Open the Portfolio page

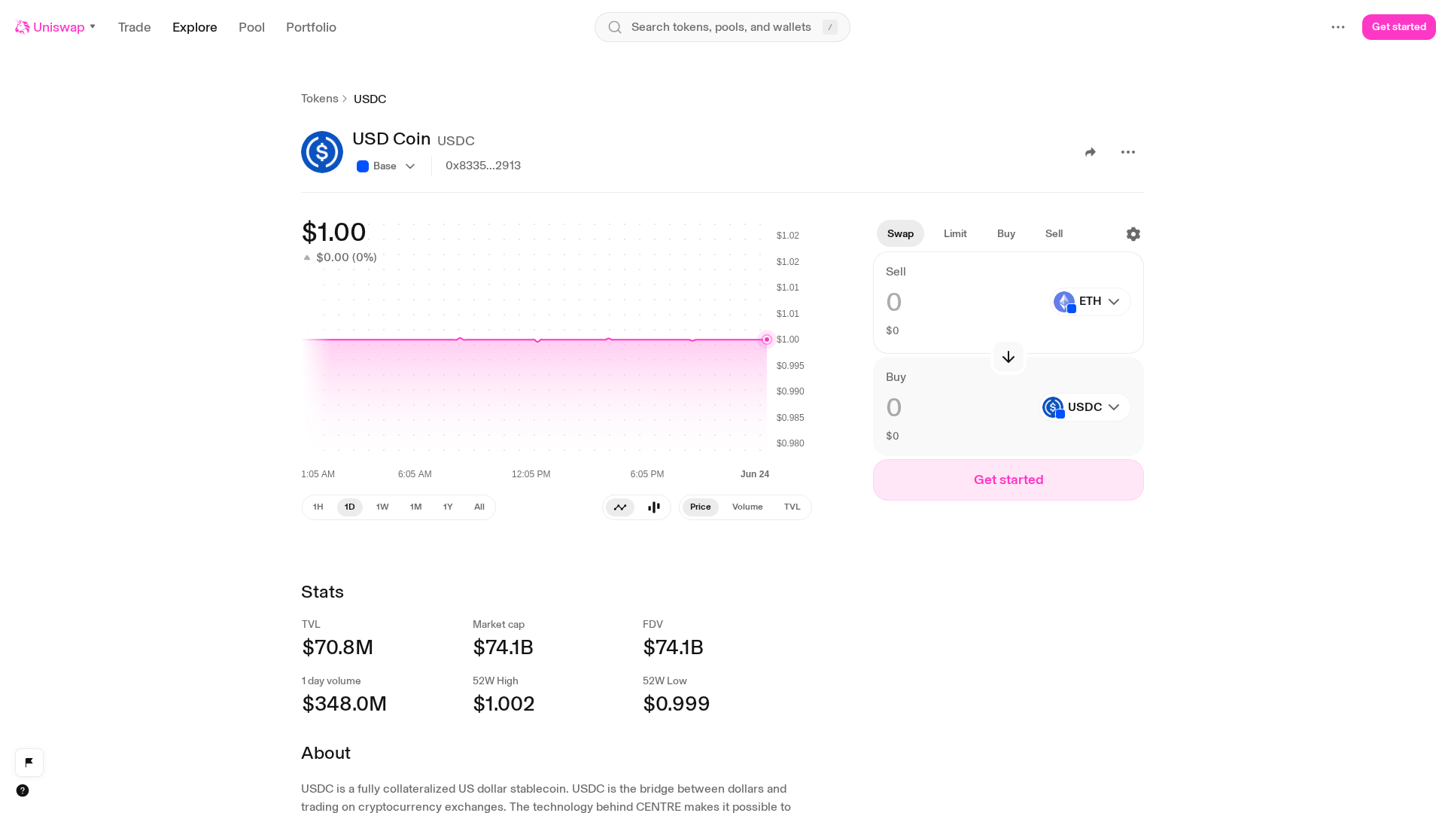[x=311, y=27]
